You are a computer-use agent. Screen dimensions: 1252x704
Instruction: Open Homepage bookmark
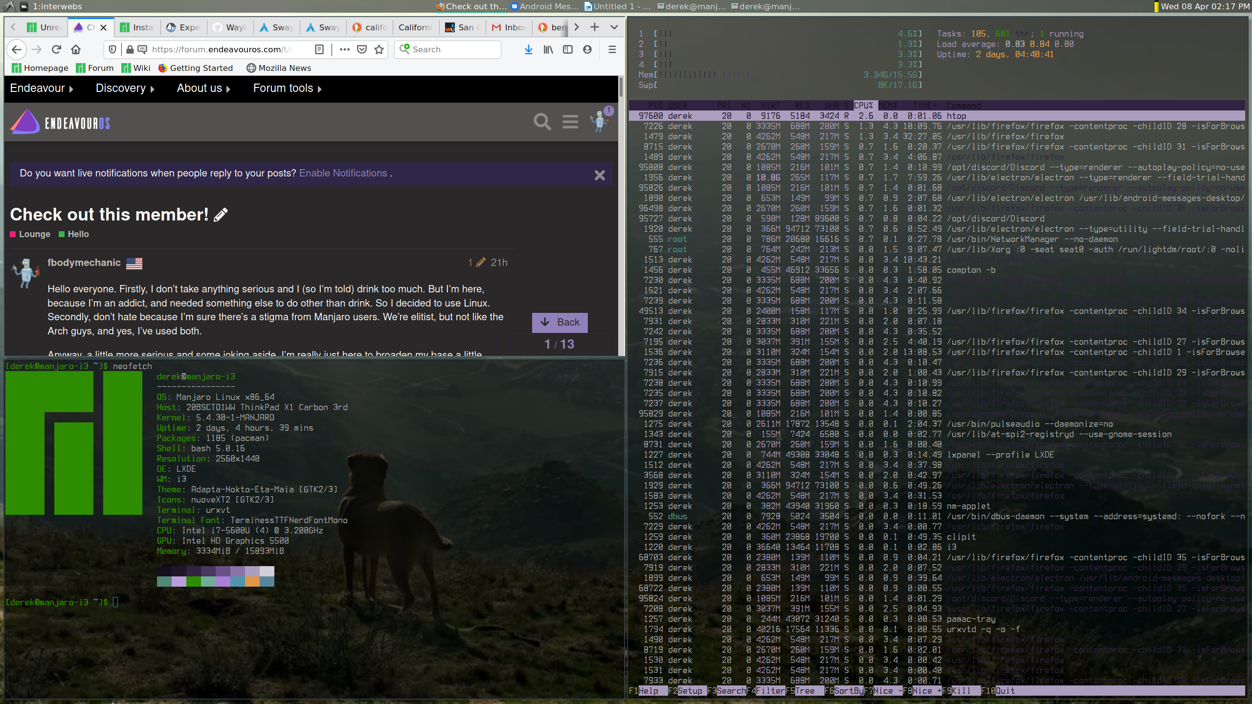[41, 68]
